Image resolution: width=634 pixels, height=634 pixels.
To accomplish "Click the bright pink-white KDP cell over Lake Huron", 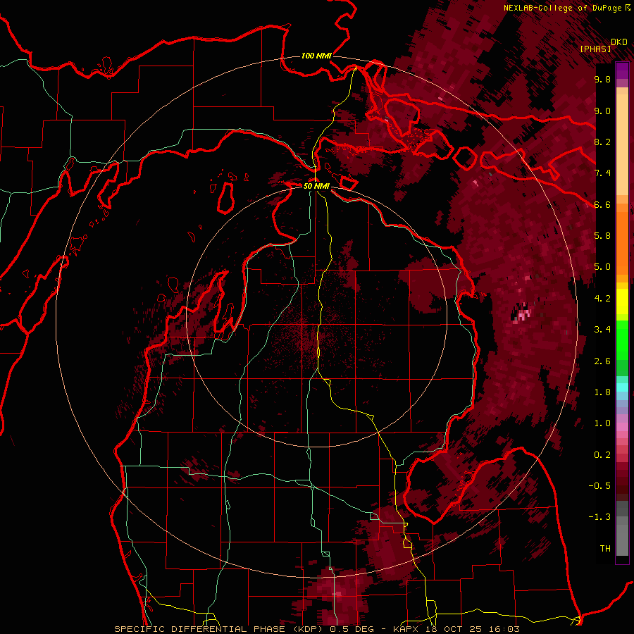I will click(523, 313).
